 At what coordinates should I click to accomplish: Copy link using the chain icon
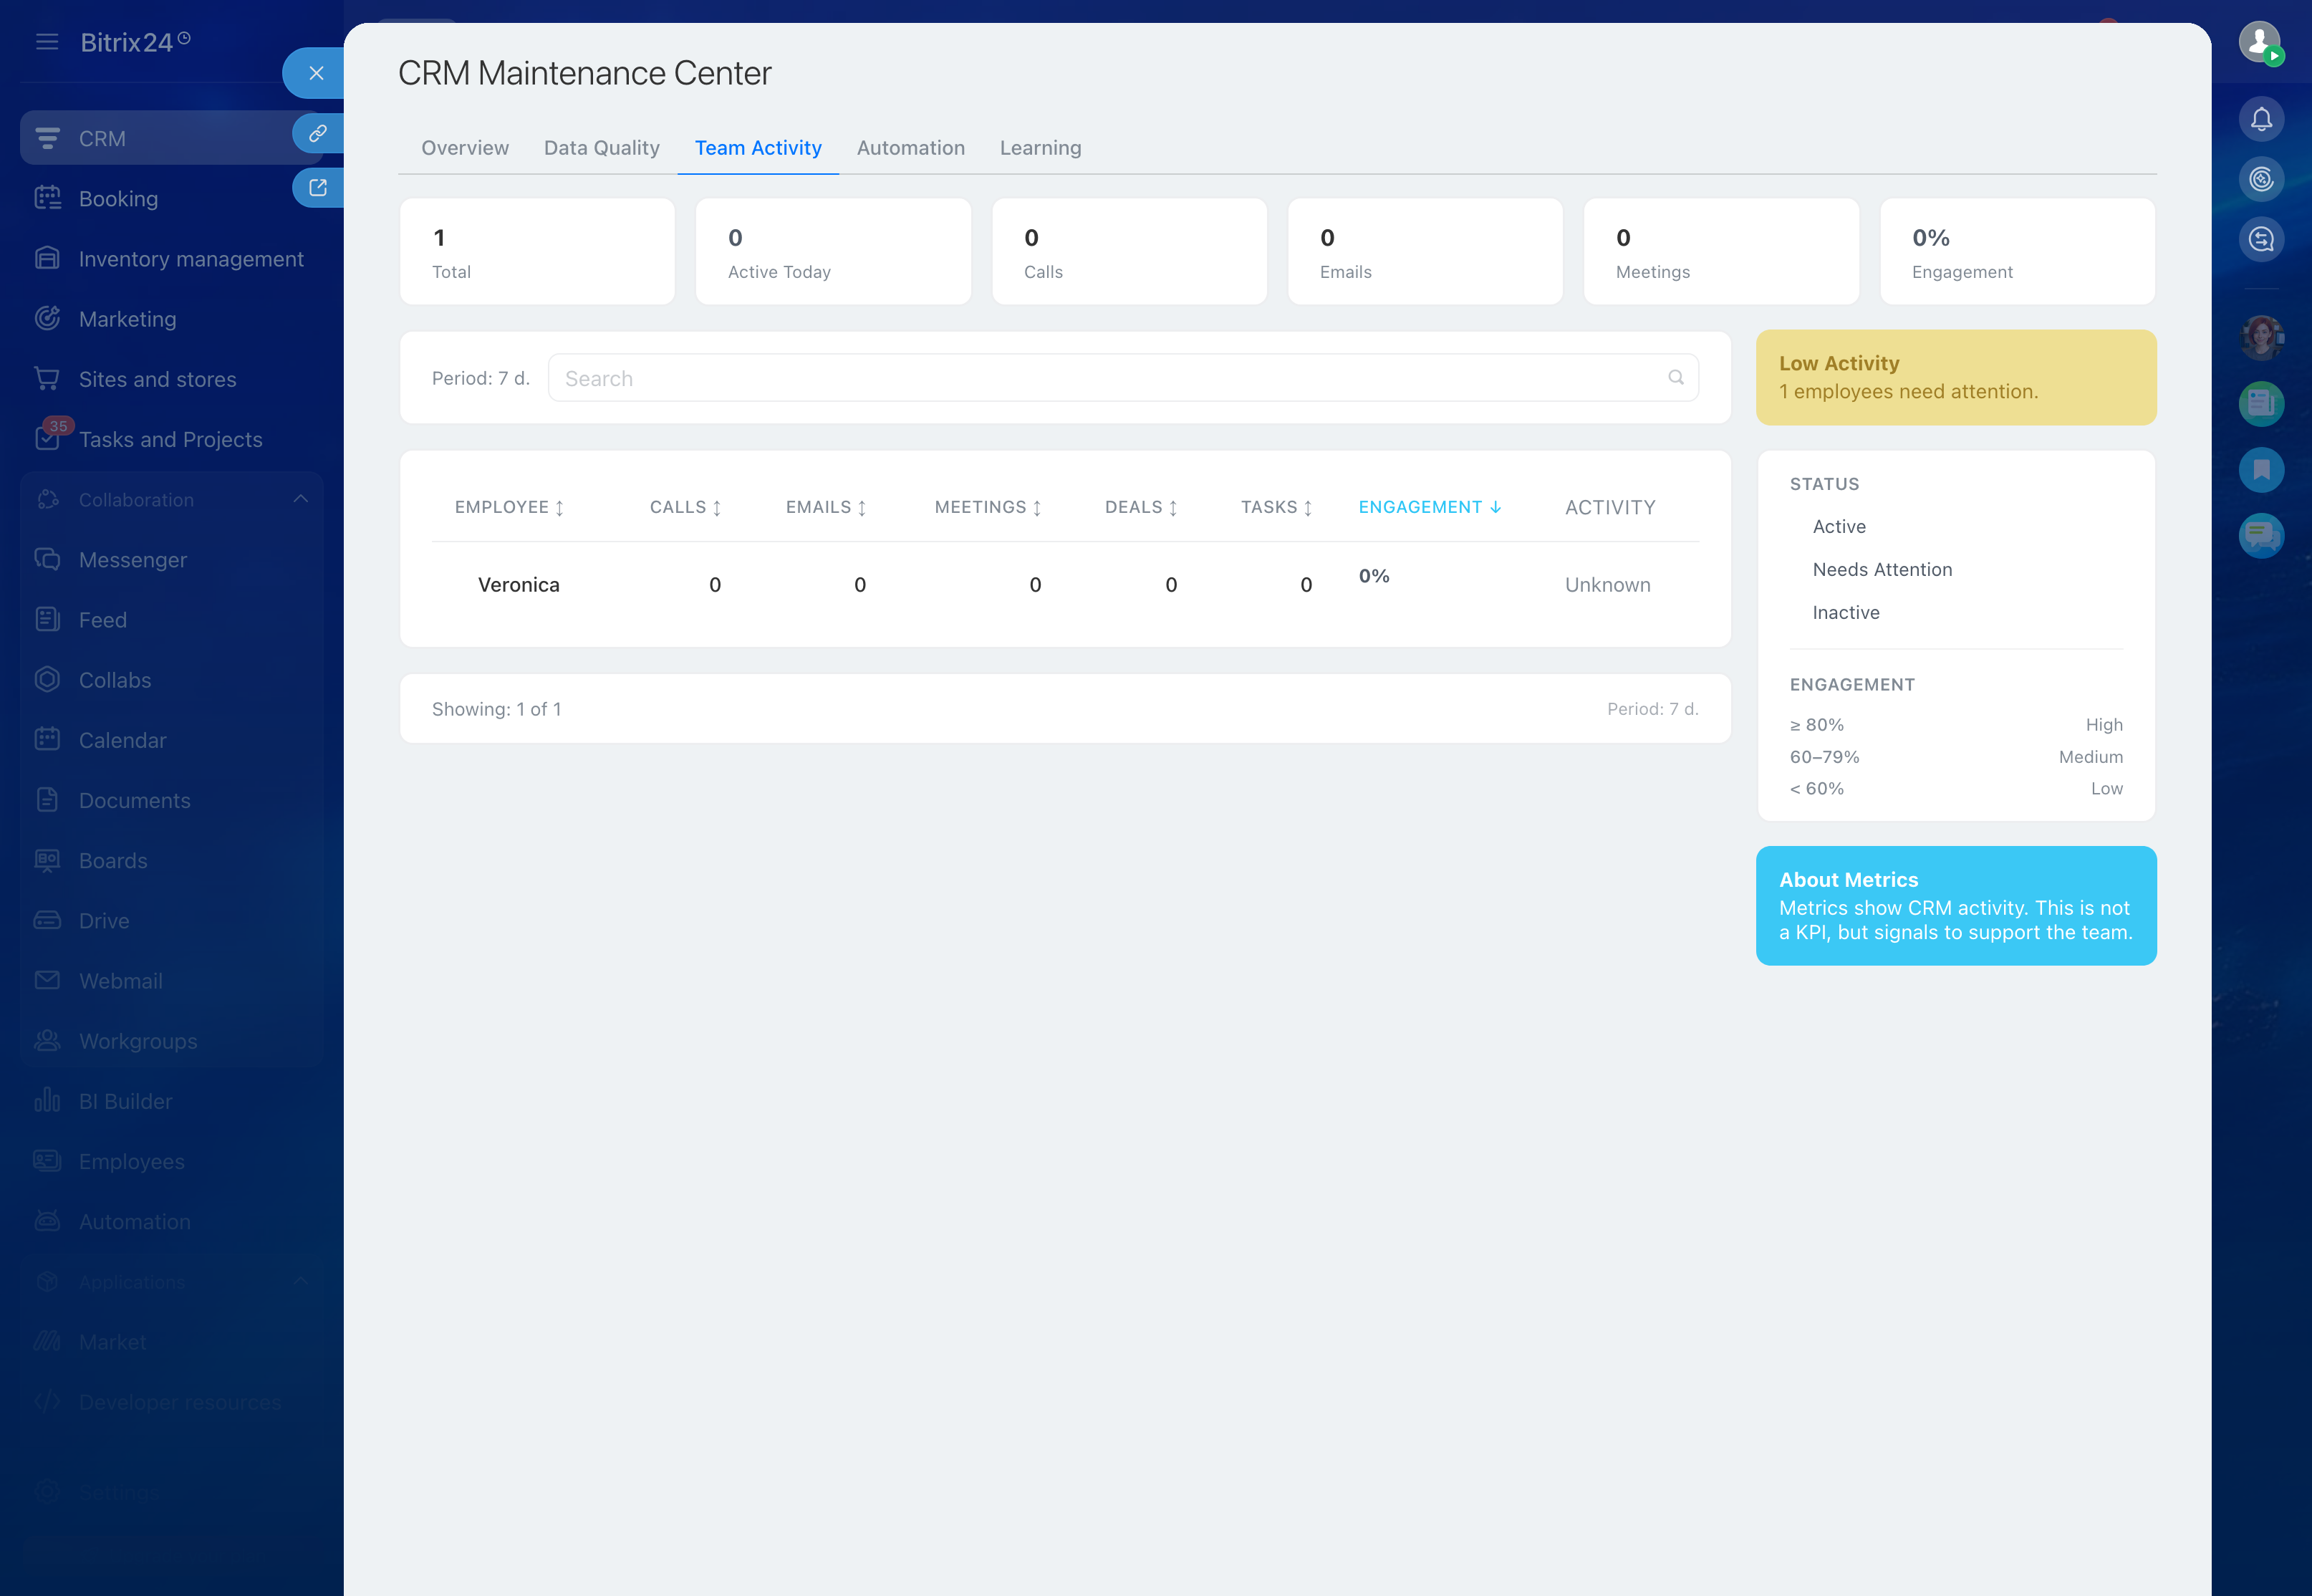tap(318, 133)
